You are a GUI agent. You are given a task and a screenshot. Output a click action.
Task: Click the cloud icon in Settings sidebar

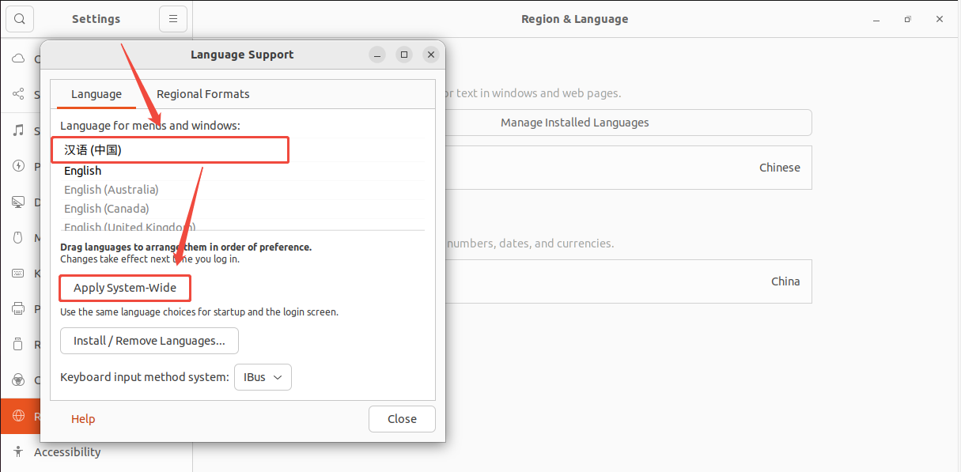click(x=18, y=59)
